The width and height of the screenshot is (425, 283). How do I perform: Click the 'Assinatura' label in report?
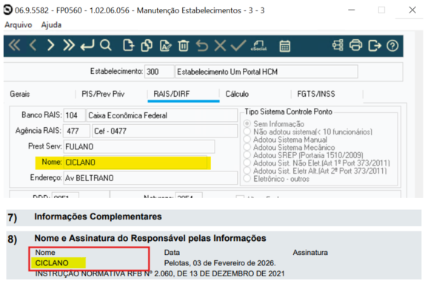point(310,253)
